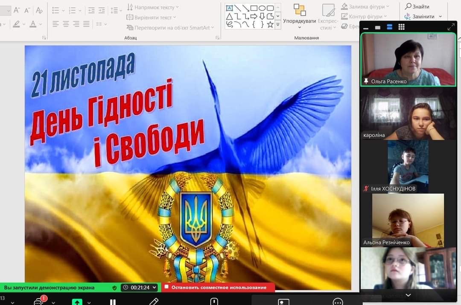The width and height of the screenshot is (461, 305).
Task: Toggle justify text alignment
Action: click(x=87, y=24)
